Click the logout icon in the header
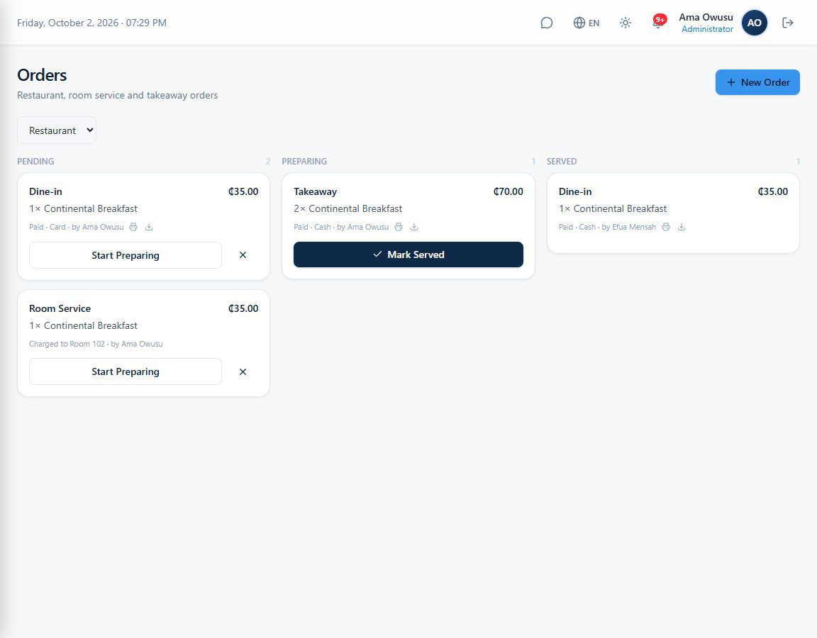Screen dimensions: 817x638 pos(787,23)
